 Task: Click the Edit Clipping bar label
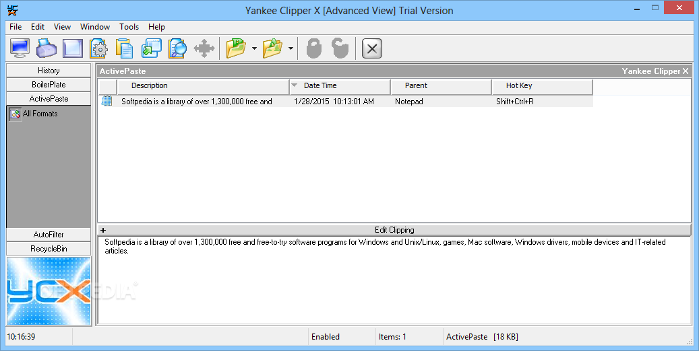coord(394,230)
